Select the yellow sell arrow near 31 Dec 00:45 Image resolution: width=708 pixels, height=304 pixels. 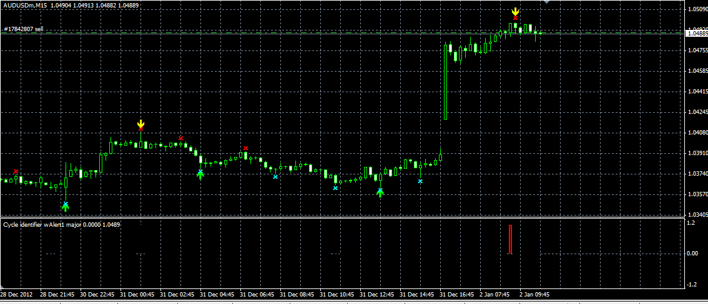141,123
